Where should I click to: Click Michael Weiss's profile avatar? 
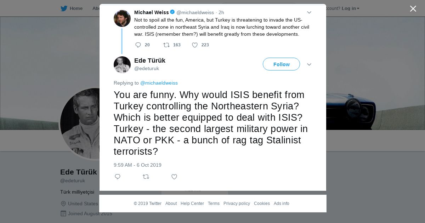click(122, 18)
